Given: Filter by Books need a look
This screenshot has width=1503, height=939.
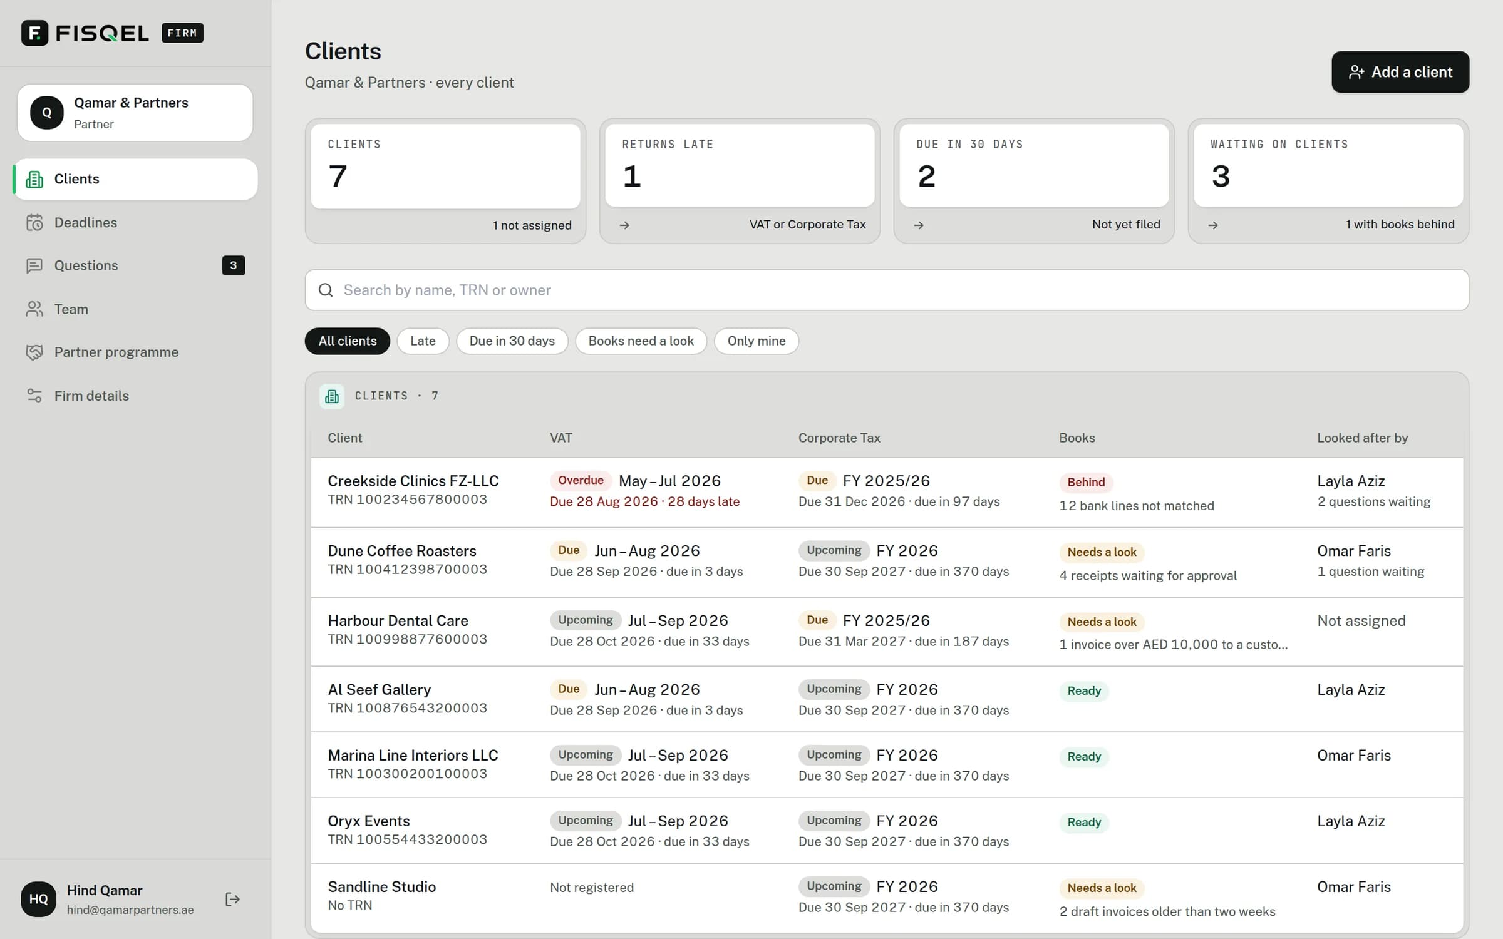Looking at the screenshot, I should click(641, 341).
